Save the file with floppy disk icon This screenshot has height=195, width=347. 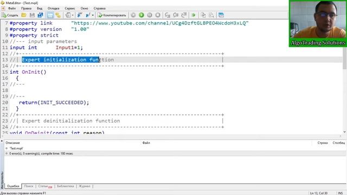[32, 15]
